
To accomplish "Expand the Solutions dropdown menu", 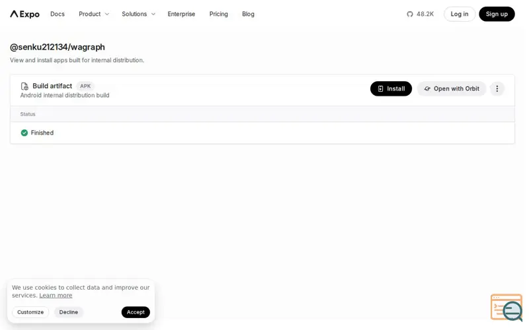I will [x=138, y=14].
